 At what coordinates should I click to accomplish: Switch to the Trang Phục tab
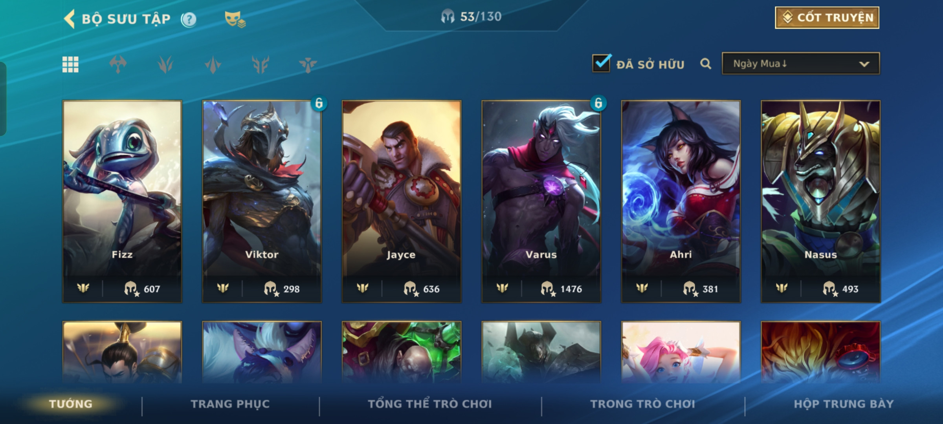coord(230,404)
